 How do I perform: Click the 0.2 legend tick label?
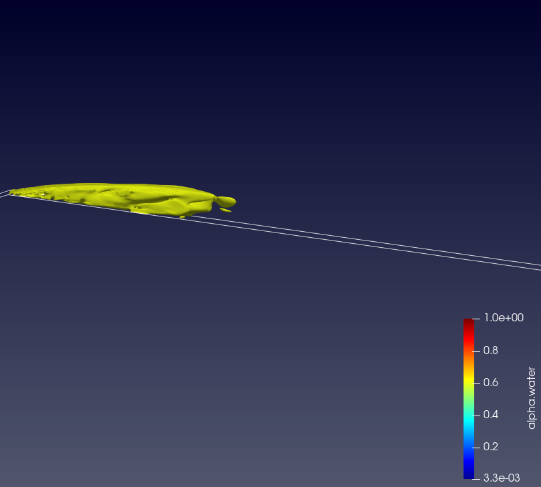[490, 447]
